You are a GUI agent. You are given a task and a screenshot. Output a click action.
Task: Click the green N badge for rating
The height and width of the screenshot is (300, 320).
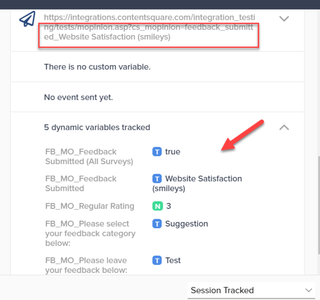pos(158,206)
